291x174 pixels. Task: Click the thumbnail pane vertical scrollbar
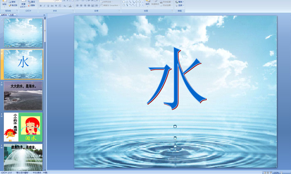click(45, 93)
